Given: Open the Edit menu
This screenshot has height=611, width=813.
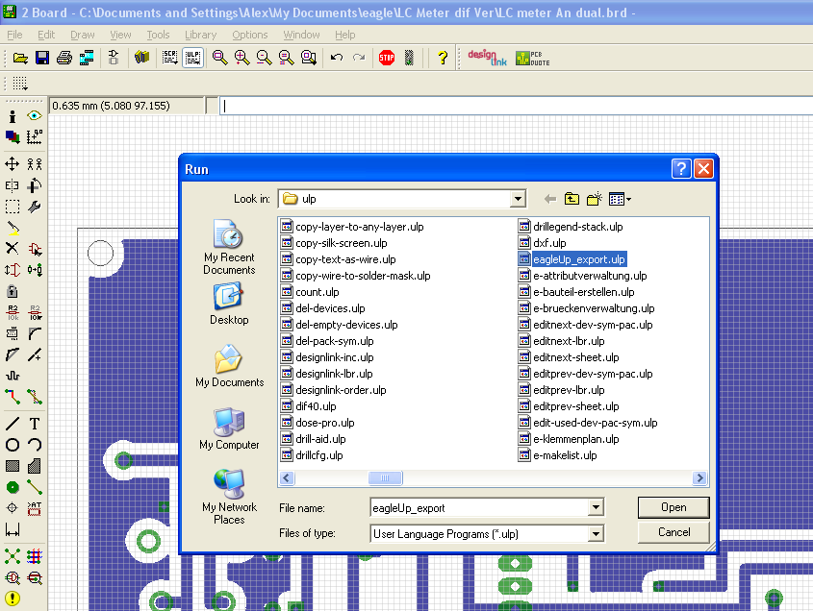Looking at the screenshot, I should tap(46, 35).
